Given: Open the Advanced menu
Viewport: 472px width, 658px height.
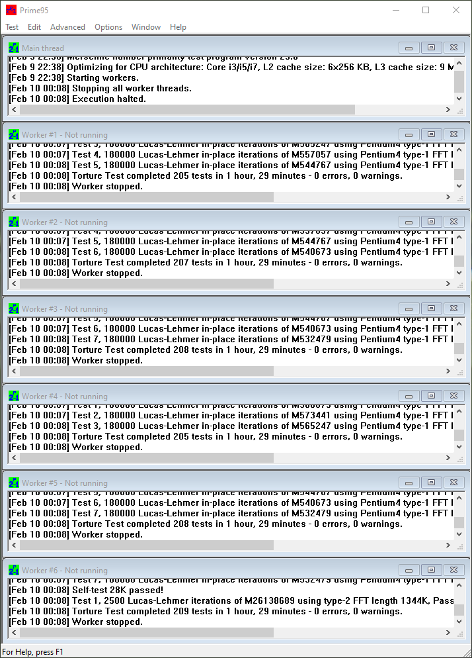Looking at the screenshot, I should [x=67, y=27].
